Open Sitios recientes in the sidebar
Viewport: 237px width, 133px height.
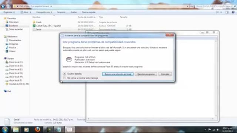tap(16, 29)
